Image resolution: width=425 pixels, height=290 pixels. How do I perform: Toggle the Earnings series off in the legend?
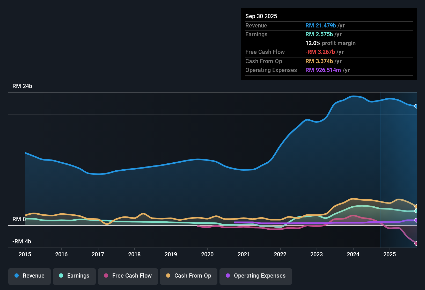pyautogui.click(x=74, y=276)
